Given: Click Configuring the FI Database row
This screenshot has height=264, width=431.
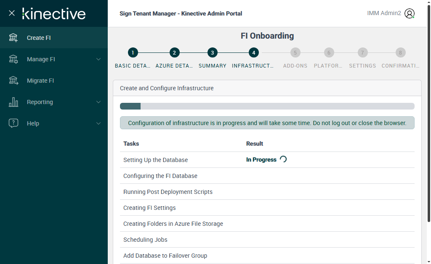Looking at the screenshot, I should [267, 176].
